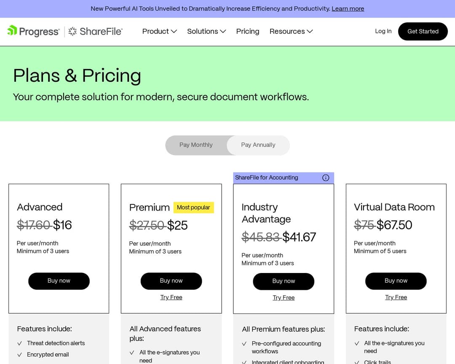
Task: Click the struck-through $27.50 price
Action: 147,225
